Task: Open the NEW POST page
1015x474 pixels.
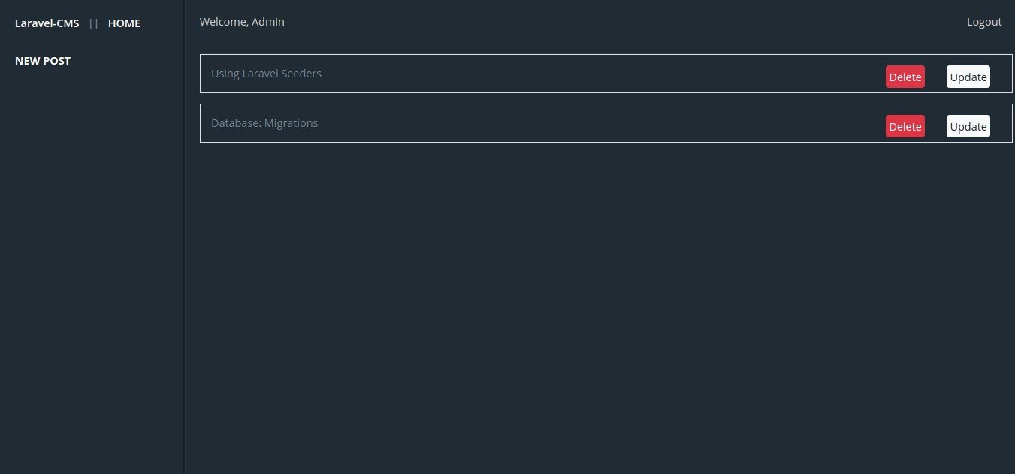Action: point(43,61)
